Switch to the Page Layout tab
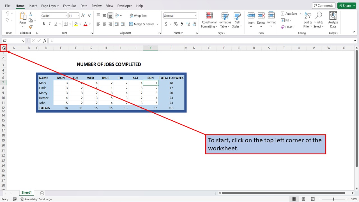This screenshot has height=202, width=359. [x=50, y=6]
